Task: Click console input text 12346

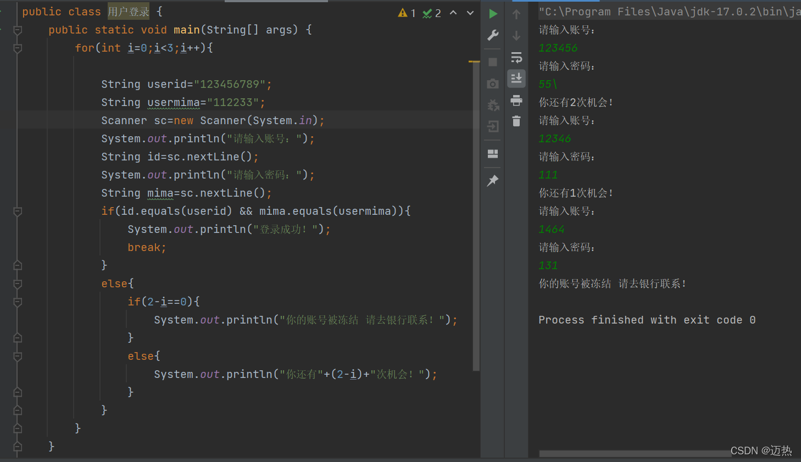Action: [555, 138]
